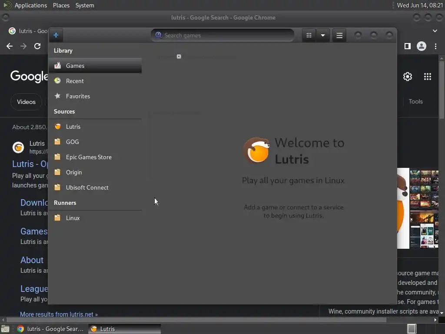Select Recent in the Library sidebar
The width and height of the screenshot is (445, 334).
(x=95, y=81)
